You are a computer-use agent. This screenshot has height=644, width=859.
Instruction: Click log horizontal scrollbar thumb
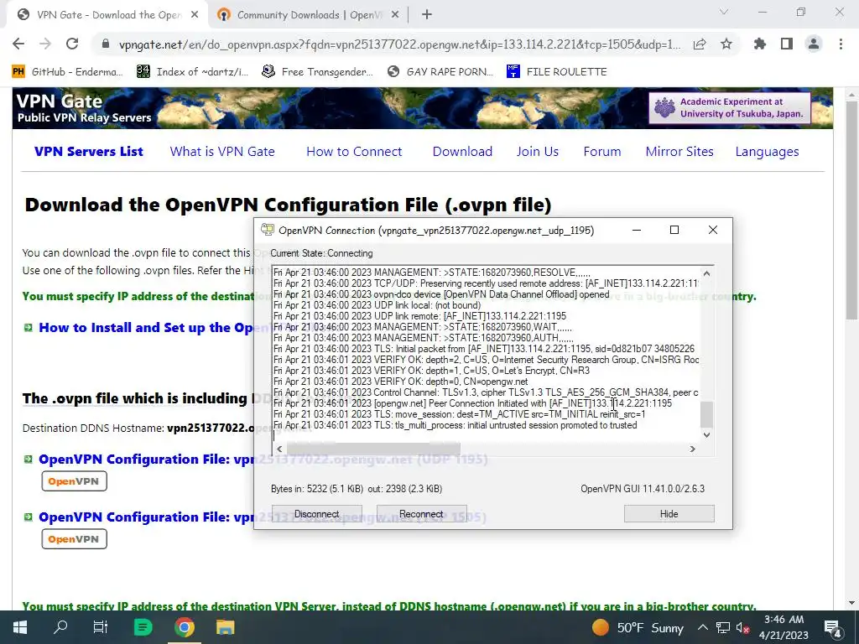373,449
